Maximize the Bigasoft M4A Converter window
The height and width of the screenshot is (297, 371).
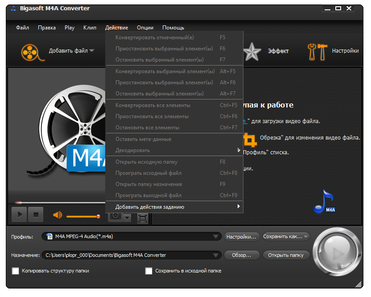(x=338, y=8)
